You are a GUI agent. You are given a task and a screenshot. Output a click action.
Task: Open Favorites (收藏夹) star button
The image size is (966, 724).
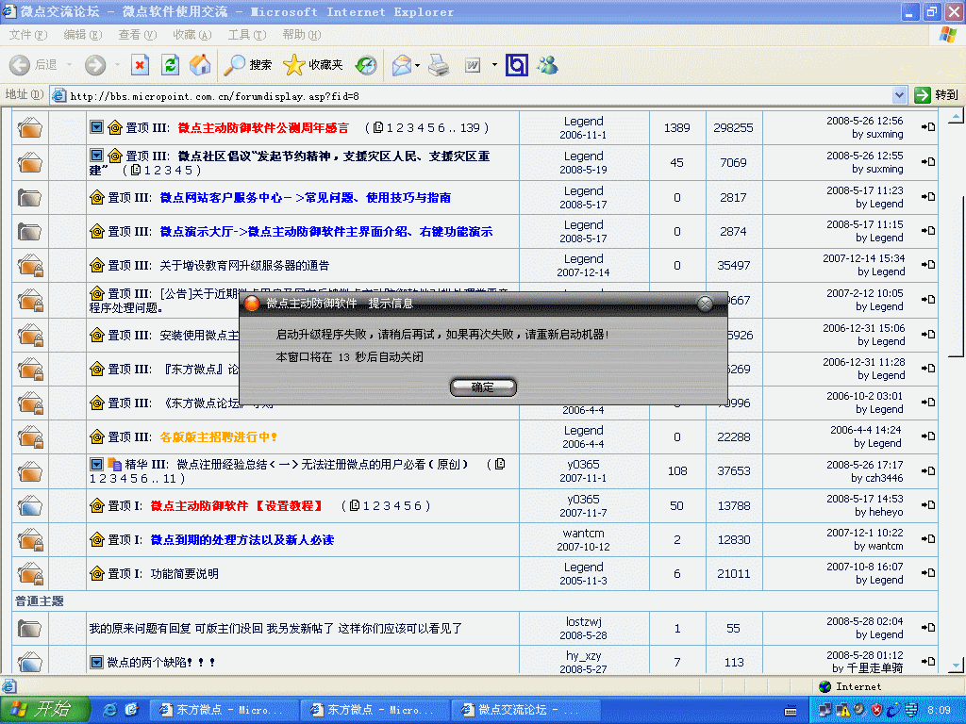(313, 65)
